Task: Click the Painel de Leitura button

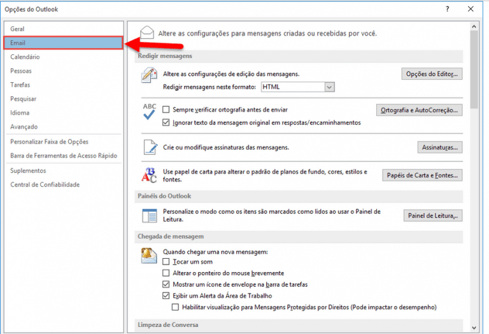Action: coord(433,215)
